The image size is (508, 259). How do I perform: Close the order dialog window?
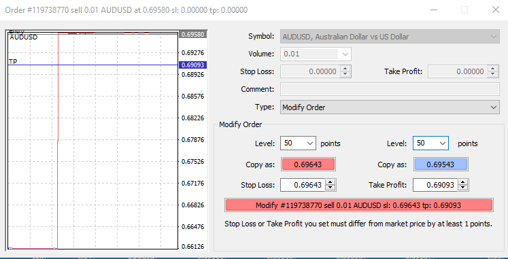pos(495,10)
